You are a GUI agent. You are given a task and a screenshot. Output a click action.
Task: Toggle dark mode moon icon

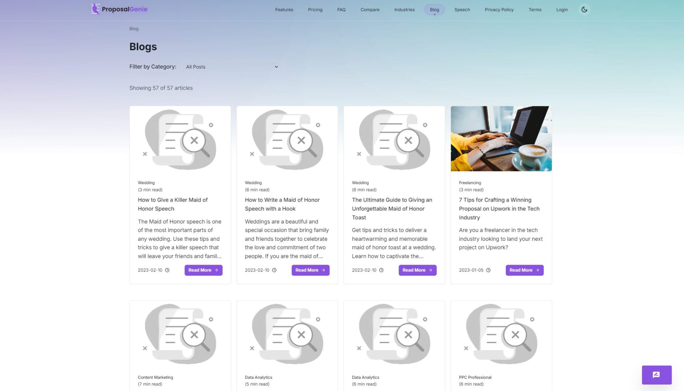pos(584,10)
